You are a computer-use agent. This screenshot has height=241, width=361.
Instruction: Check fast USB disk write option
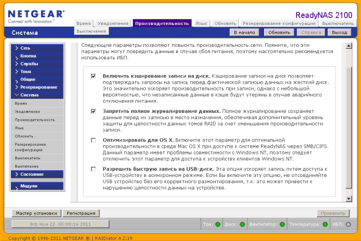point(93,169)
